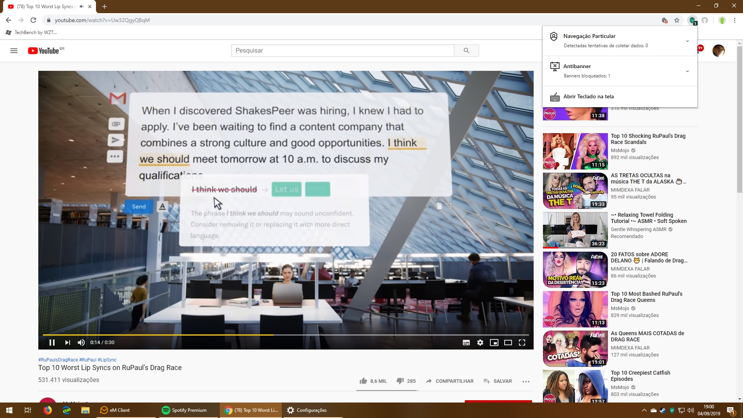Switch to theater mode view
Screen dimensions: 743x418
point(508,343)
